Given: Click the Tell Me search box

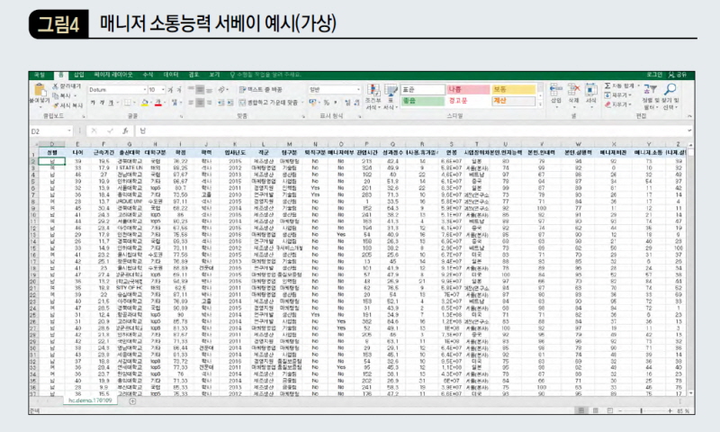Looking at the screenshot, I should point(265,75).
